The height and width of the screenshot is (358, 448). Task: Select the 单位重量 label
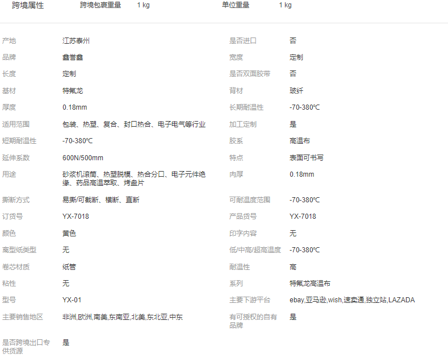pos(236,5)
